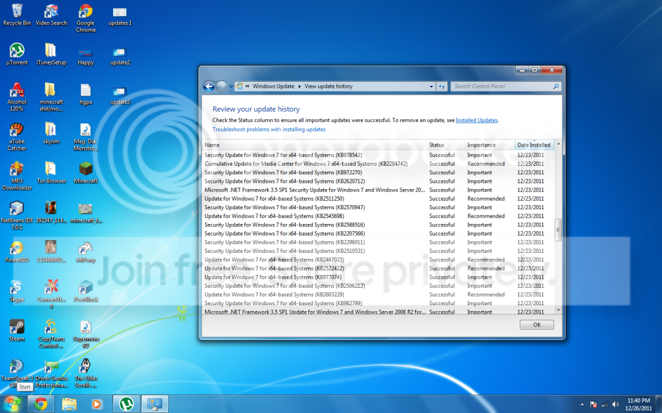Sort by the Date Installed column header

[x=534, y=145]
